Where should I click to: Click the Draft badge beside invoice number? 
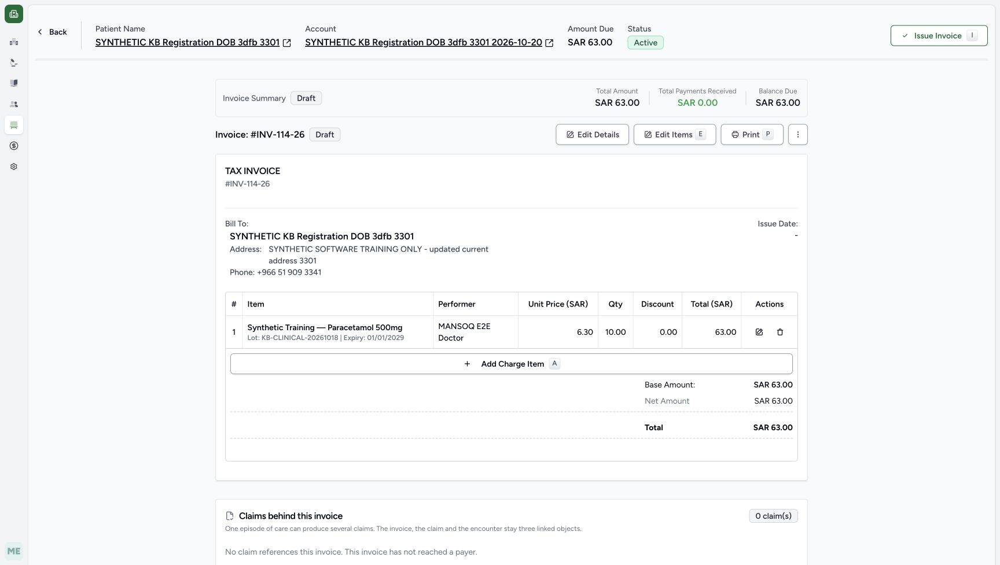point(325,135)
